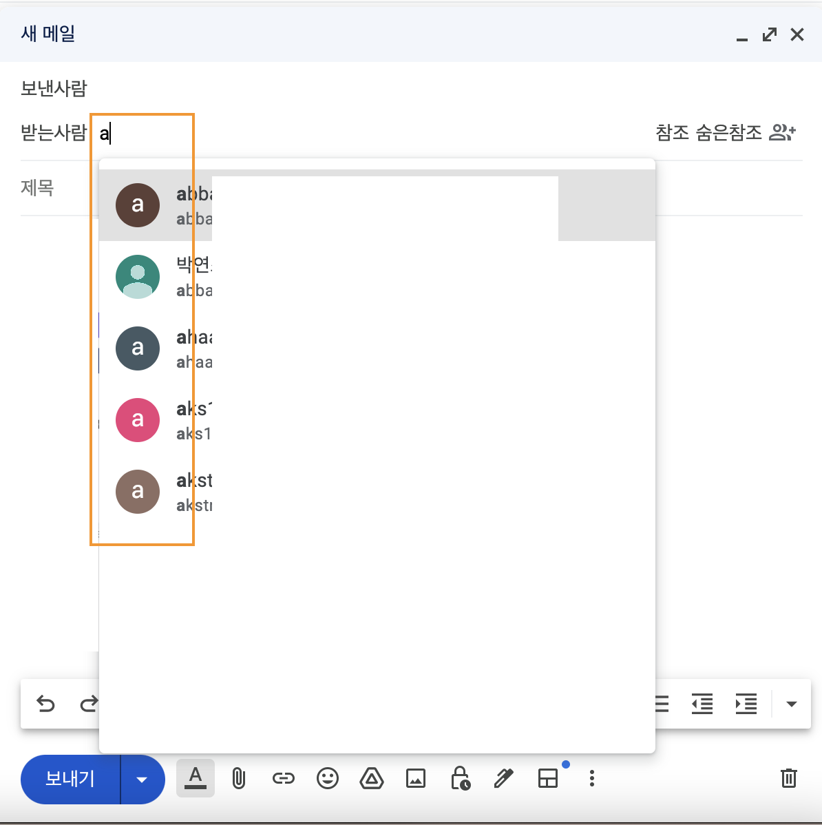Open text formatting options
The image size is (822, 825).
(x=195, y=779)
